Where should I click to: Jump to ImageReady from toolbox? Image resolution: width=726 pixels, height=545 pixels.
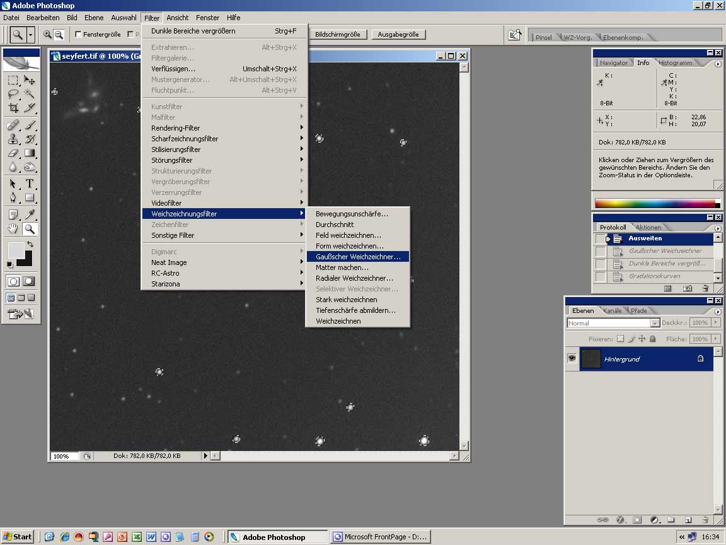coord(21,314)
